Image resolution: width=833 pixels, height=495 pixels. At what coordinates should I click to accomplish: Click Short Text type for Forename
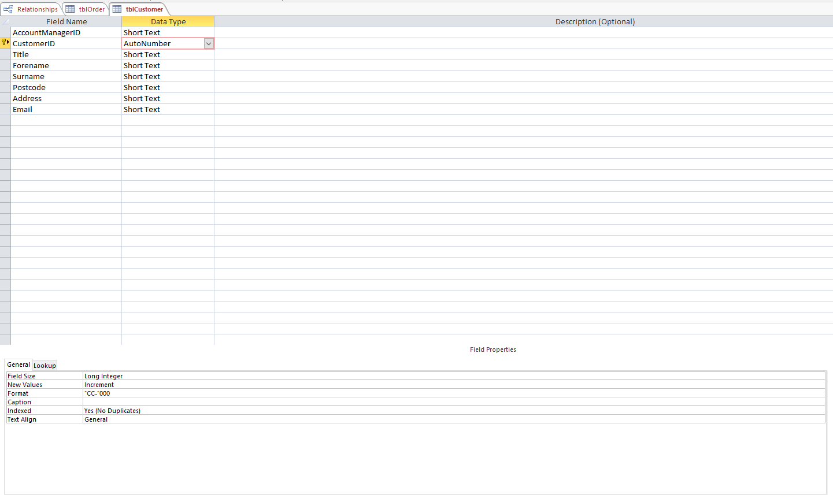click(168, 65)
